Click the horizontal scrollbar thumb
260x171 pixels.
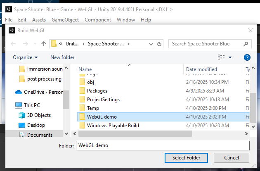click(x=135, y=134)
